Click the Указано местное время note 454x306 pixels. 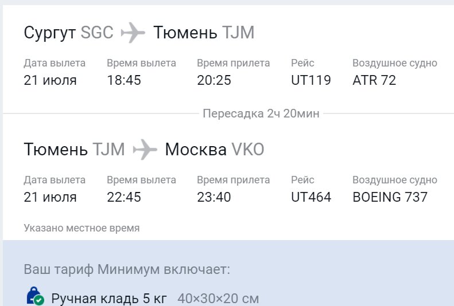(82, 228)
